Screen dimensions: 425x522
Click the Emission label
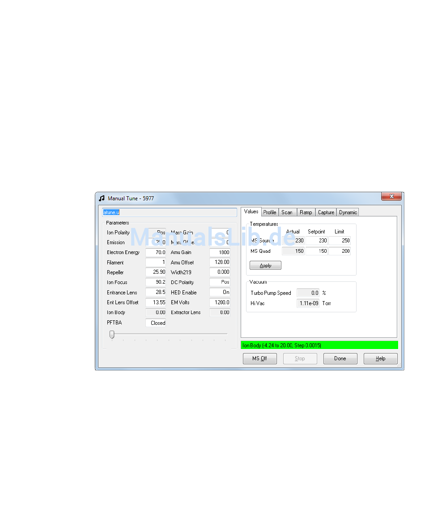pos(115,242)
